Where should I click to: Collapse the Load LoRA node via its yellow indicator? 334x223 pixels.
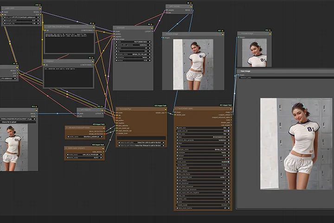(40, 8)
